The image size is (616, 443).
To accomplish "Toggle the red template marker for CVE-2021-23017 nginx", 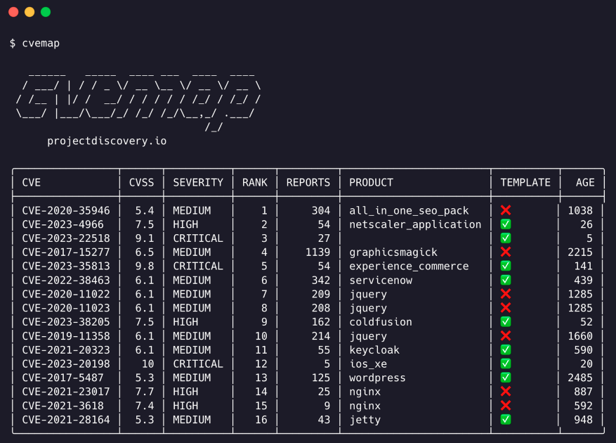I will [x=505, y=392].
